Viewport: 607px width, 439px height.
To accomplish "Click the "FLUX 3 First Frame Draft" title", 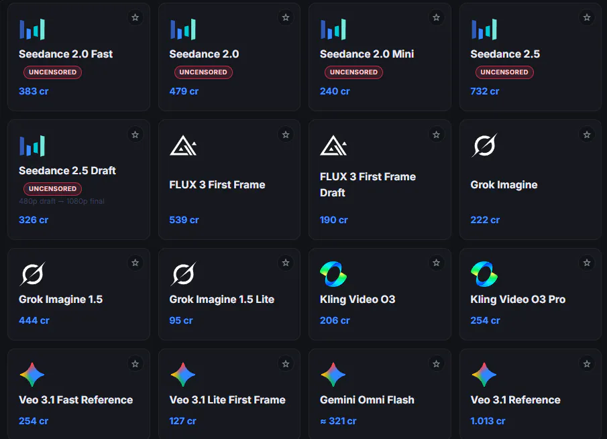I will (x=368, y=184).
